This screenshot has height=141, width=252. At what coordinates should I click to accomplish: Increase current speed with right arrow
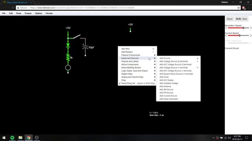pyautogui.click(x=250, y=36)
